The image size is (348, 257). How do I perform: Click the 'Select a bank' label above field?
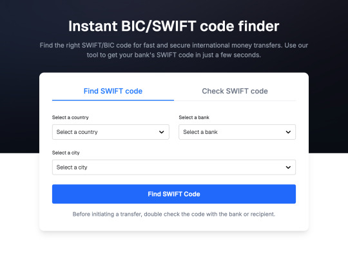pyautogui.click(x=194, y=117)
